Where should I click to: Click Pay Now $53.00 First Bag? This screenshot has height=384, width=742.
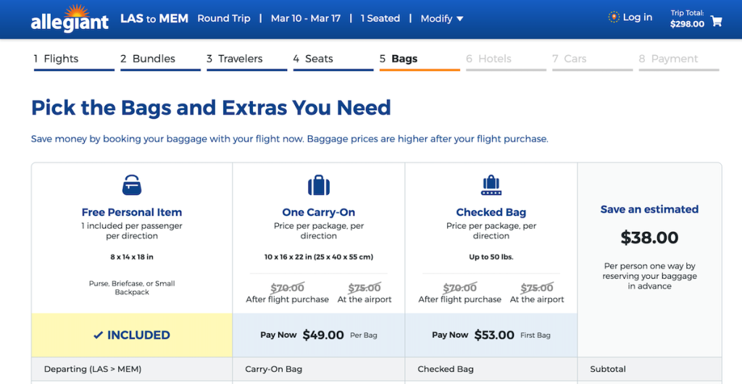491,335
